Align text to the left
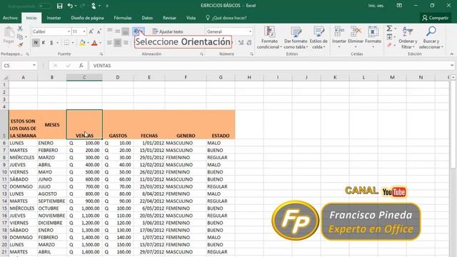This screenshot has width=457, height=257. [109, 43]
